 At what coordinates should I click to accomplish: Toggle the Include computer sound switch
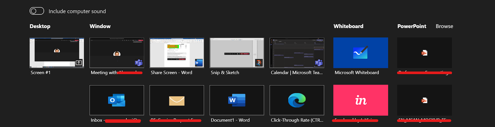pos(37,11)
